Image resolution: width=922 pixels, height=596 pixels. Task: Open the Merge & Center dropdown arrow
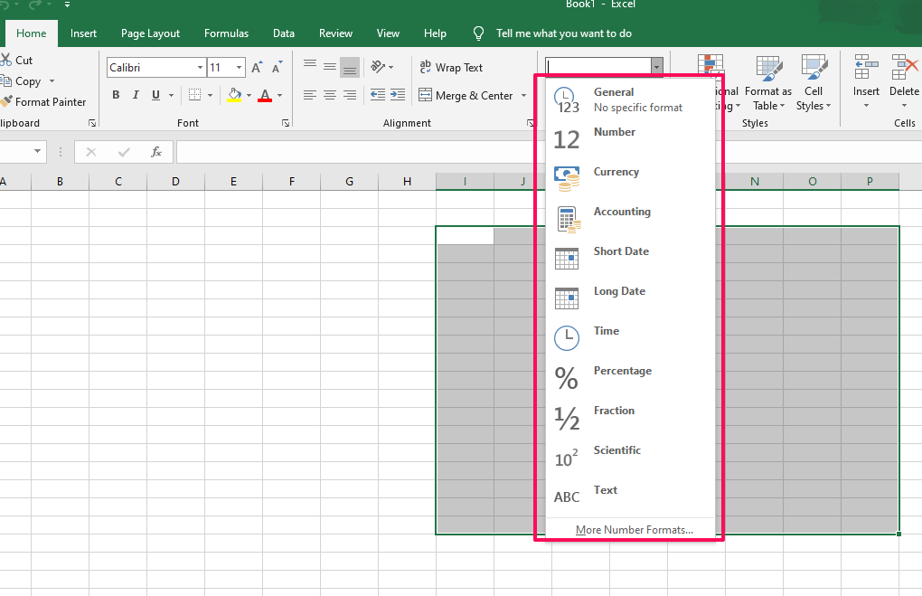524,95
